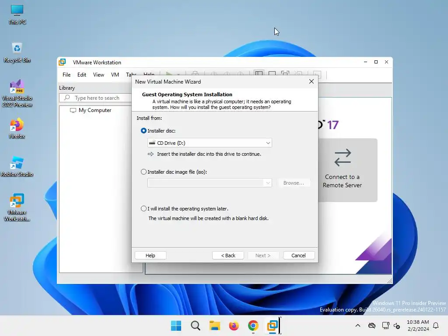
Task: Open Firefox from the taskbar
Action: point(234,325)
